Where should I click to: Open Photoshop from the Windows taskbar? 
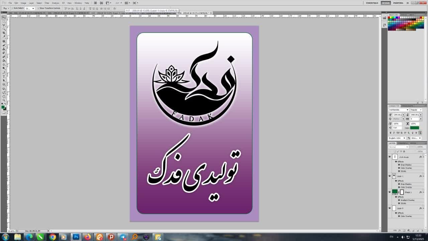76,237
